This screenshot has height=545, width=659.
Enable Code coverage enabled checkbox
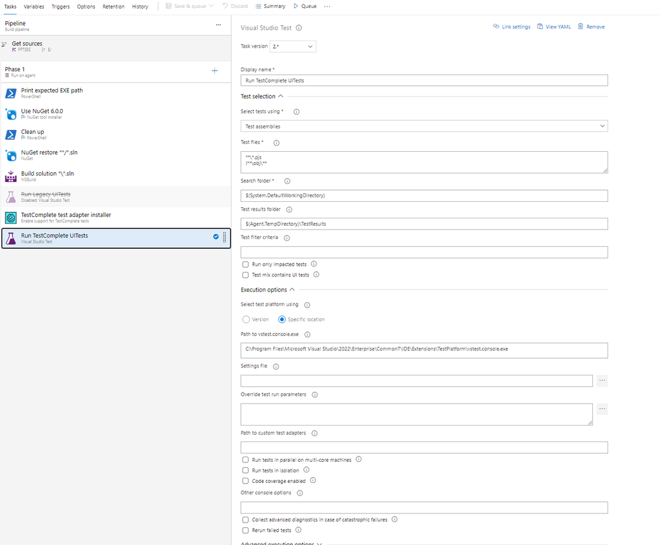pyautogui.click(x=246, y=481)
